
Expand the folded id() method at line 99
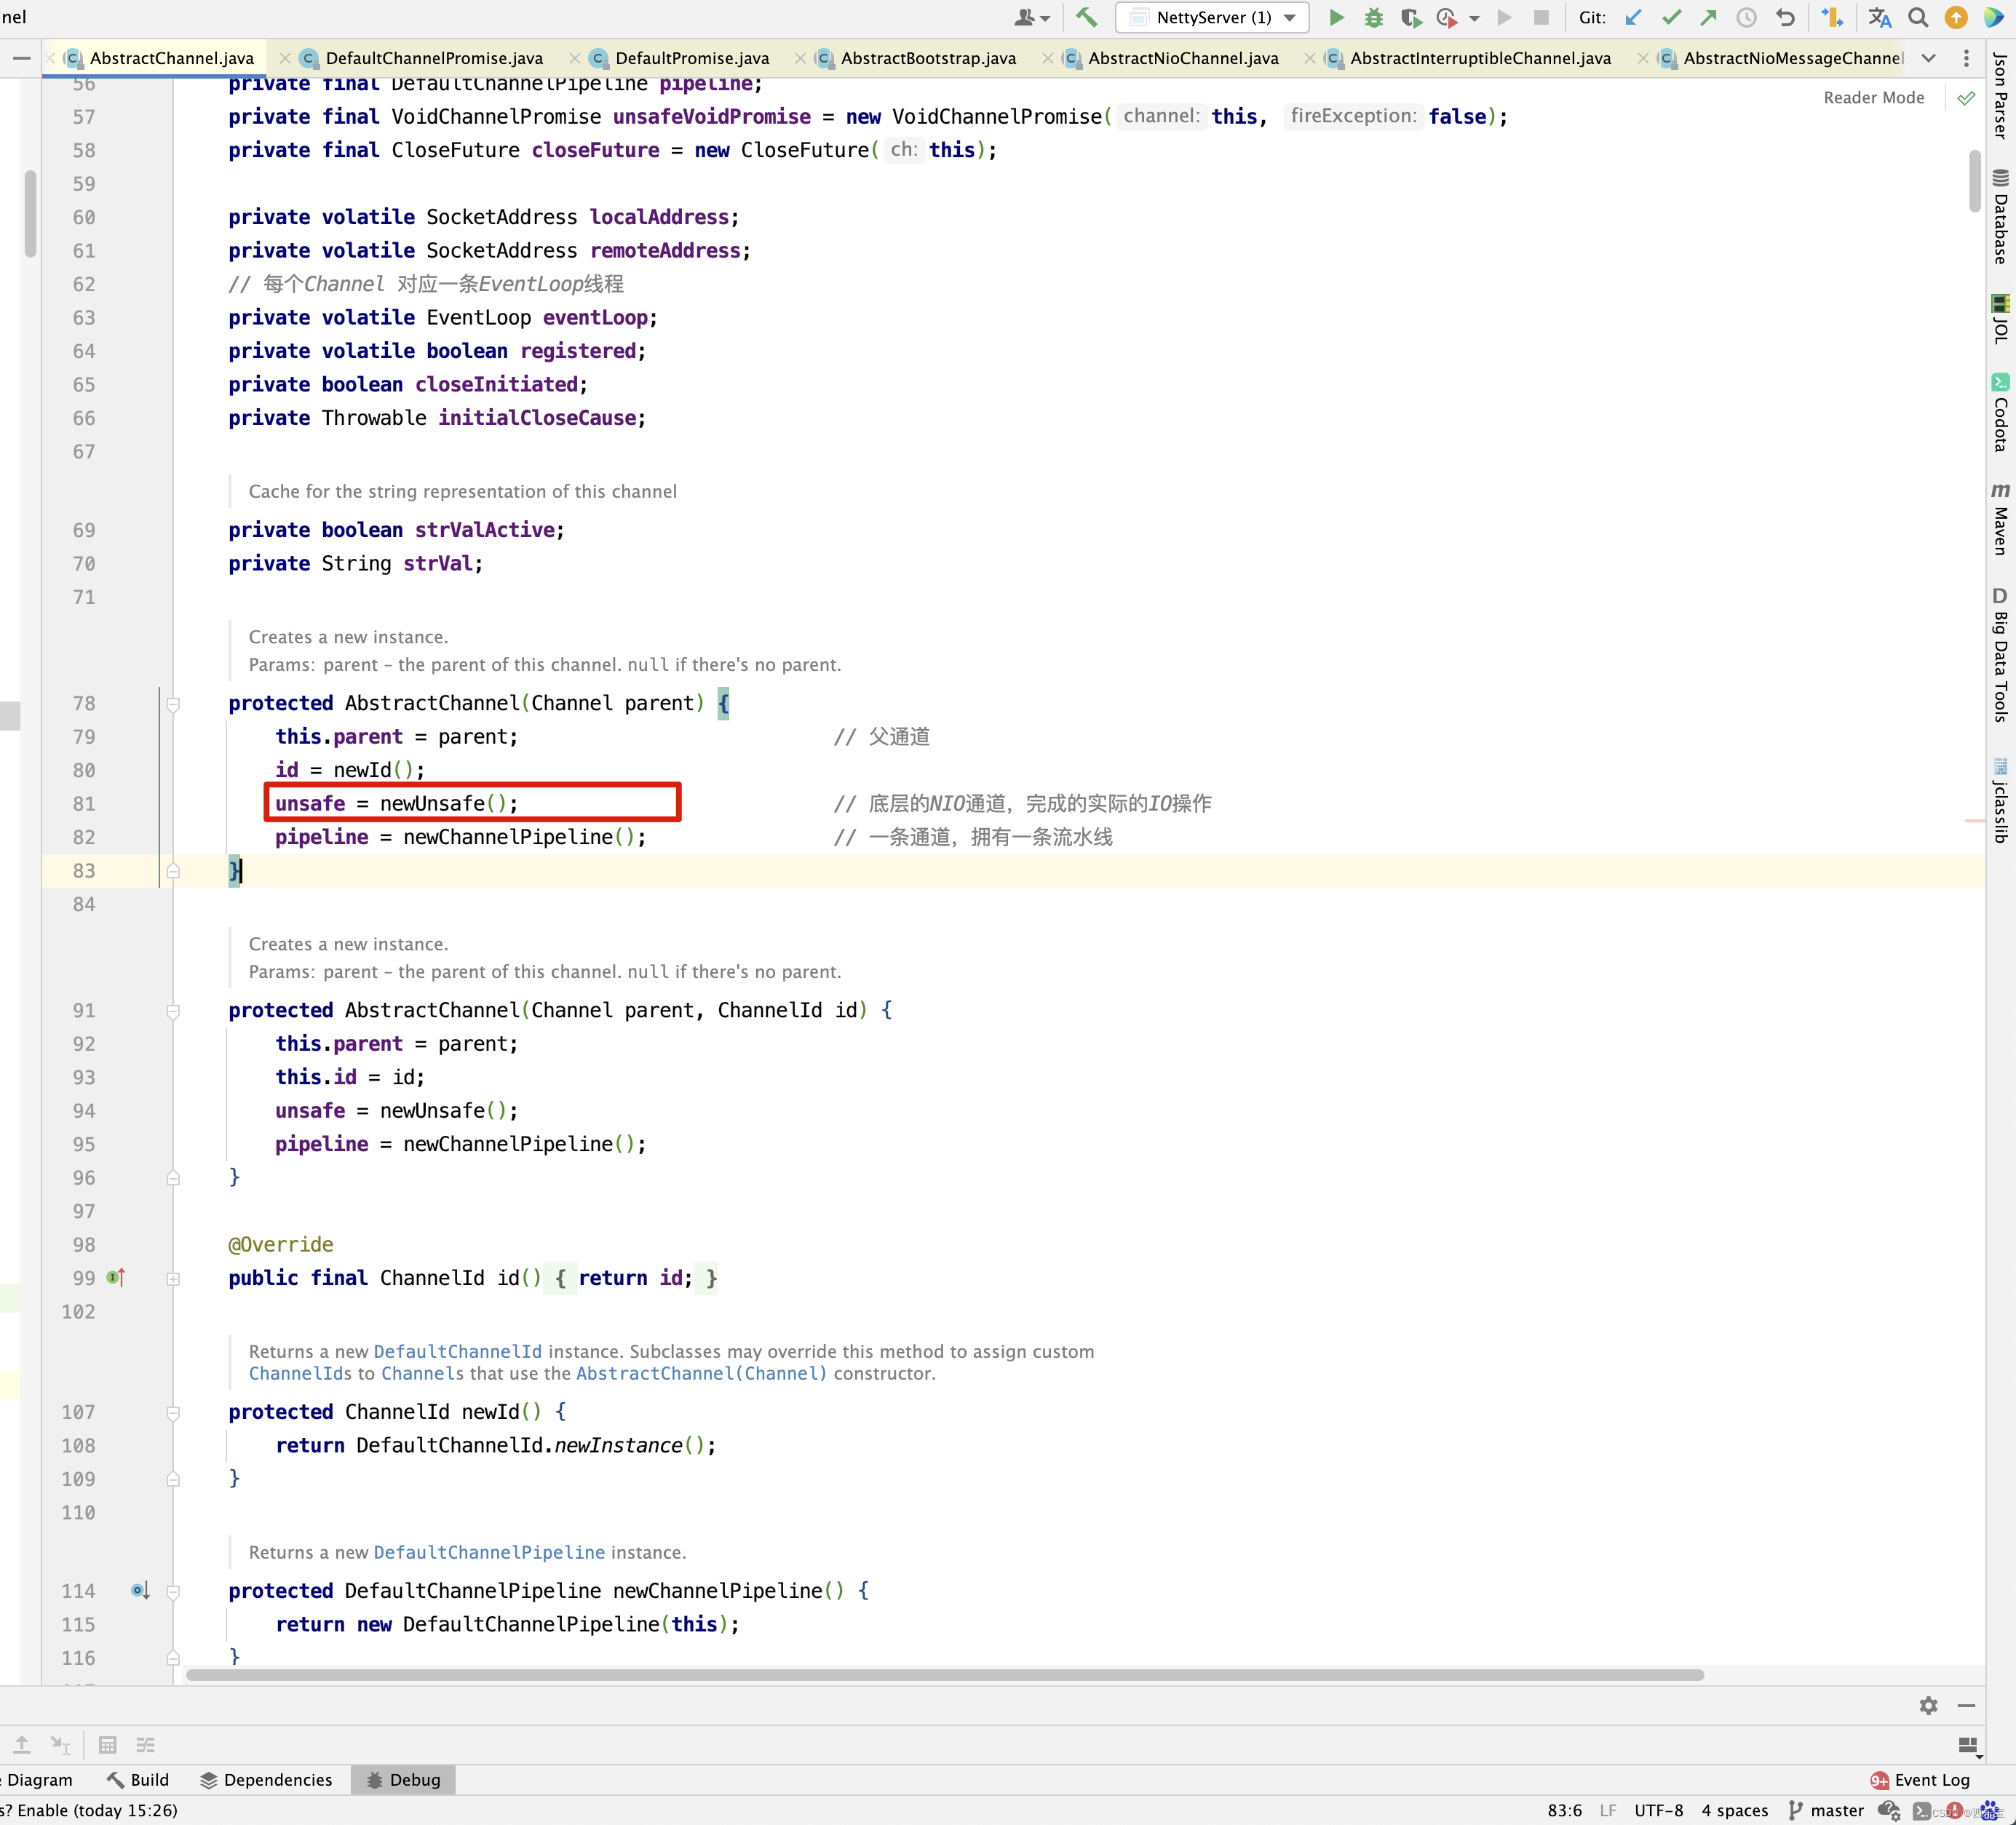coord(173,1279)
